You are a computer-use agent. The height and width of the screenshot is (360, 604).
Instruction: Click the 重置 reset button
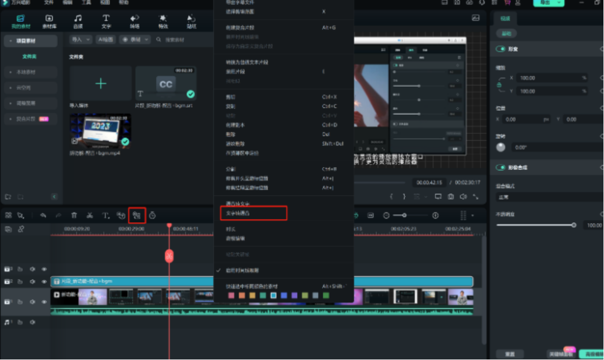(511, 353)
